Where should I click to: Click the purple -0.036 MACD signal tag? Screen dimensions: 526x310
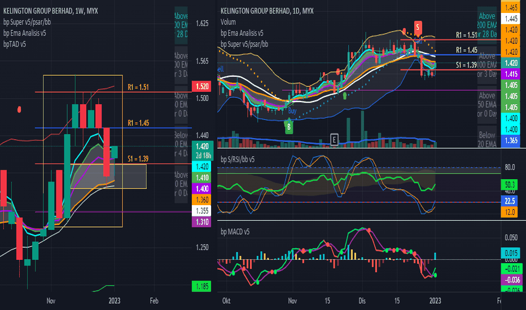511,280
